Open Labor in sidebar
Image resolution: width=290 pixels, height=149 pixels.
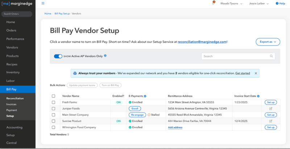click(11, 81)
